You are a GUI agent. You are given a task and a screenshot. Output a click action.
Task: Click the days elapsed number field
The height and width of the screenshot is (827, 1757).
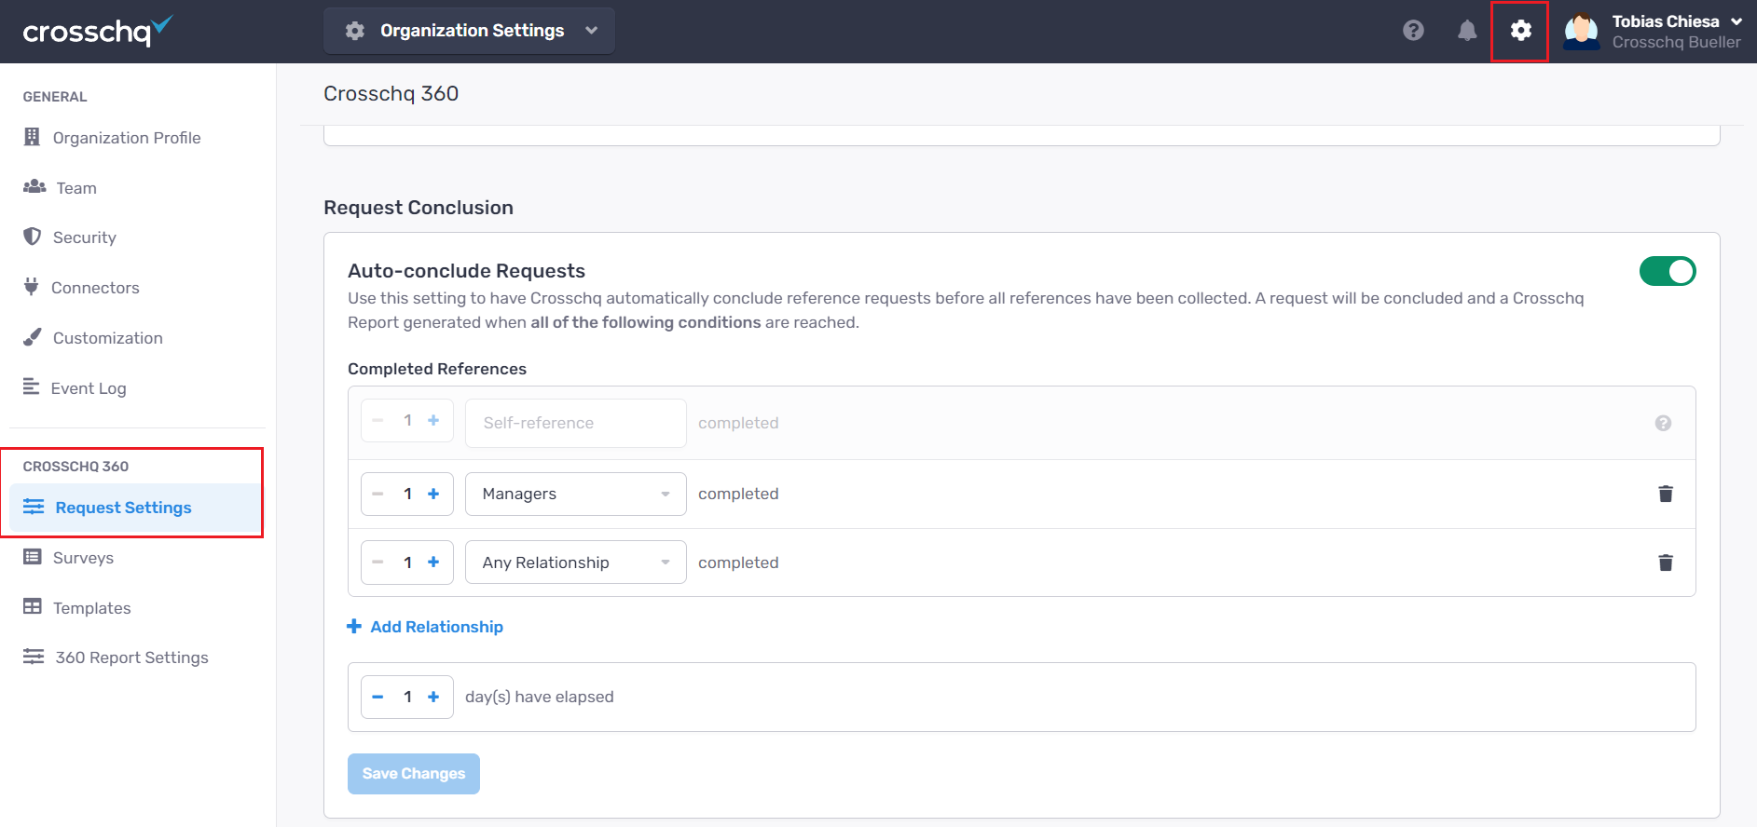pyautogui.click(x=407, y=697)
